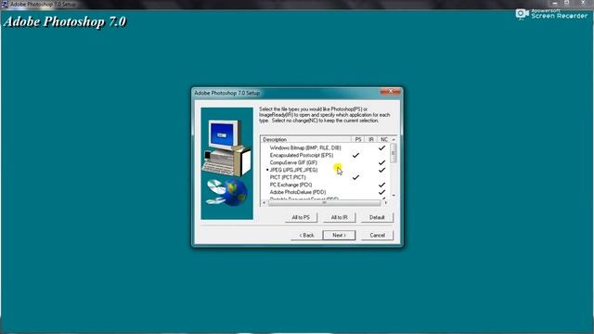Click the file list scroll-up arrow
Image resolution: width=594 pixels, height=334 pixels.
pos(394,139)
